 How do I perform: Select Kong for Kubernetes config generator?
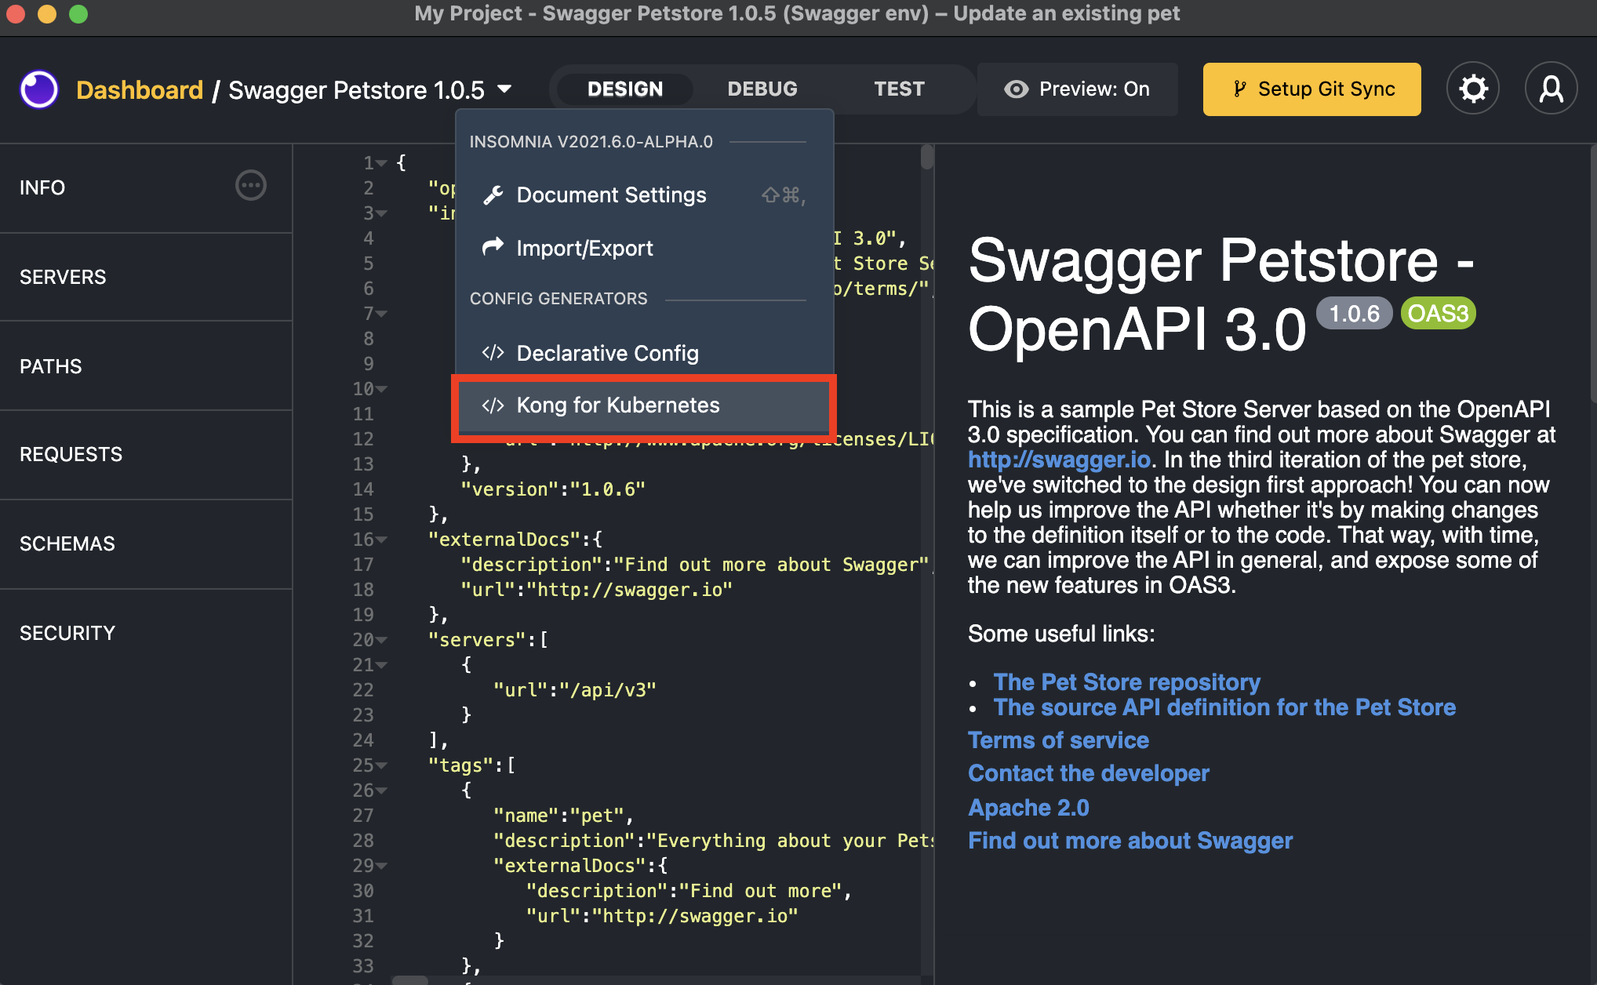click(617, 406)
